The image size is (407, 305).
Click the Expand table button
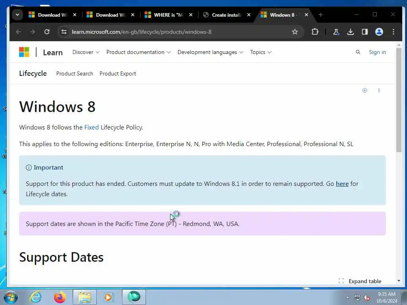point(360,281)
